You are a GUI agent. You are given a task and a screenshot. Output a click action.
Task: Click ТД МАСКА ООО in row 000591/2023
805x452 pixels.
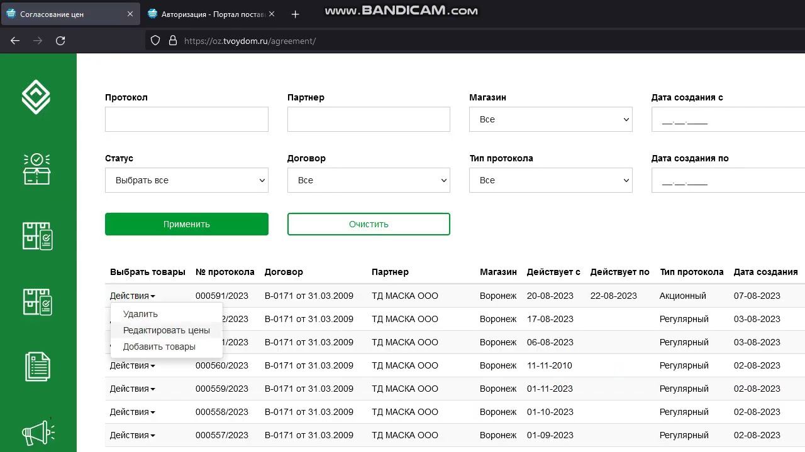405,296
